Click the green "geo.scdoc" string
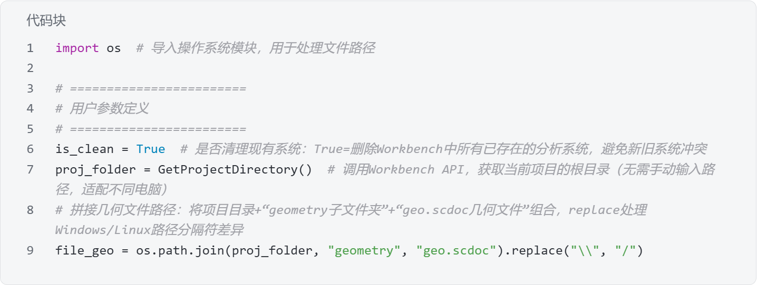The height and width of the screenshot is (285, 757). 457,250
